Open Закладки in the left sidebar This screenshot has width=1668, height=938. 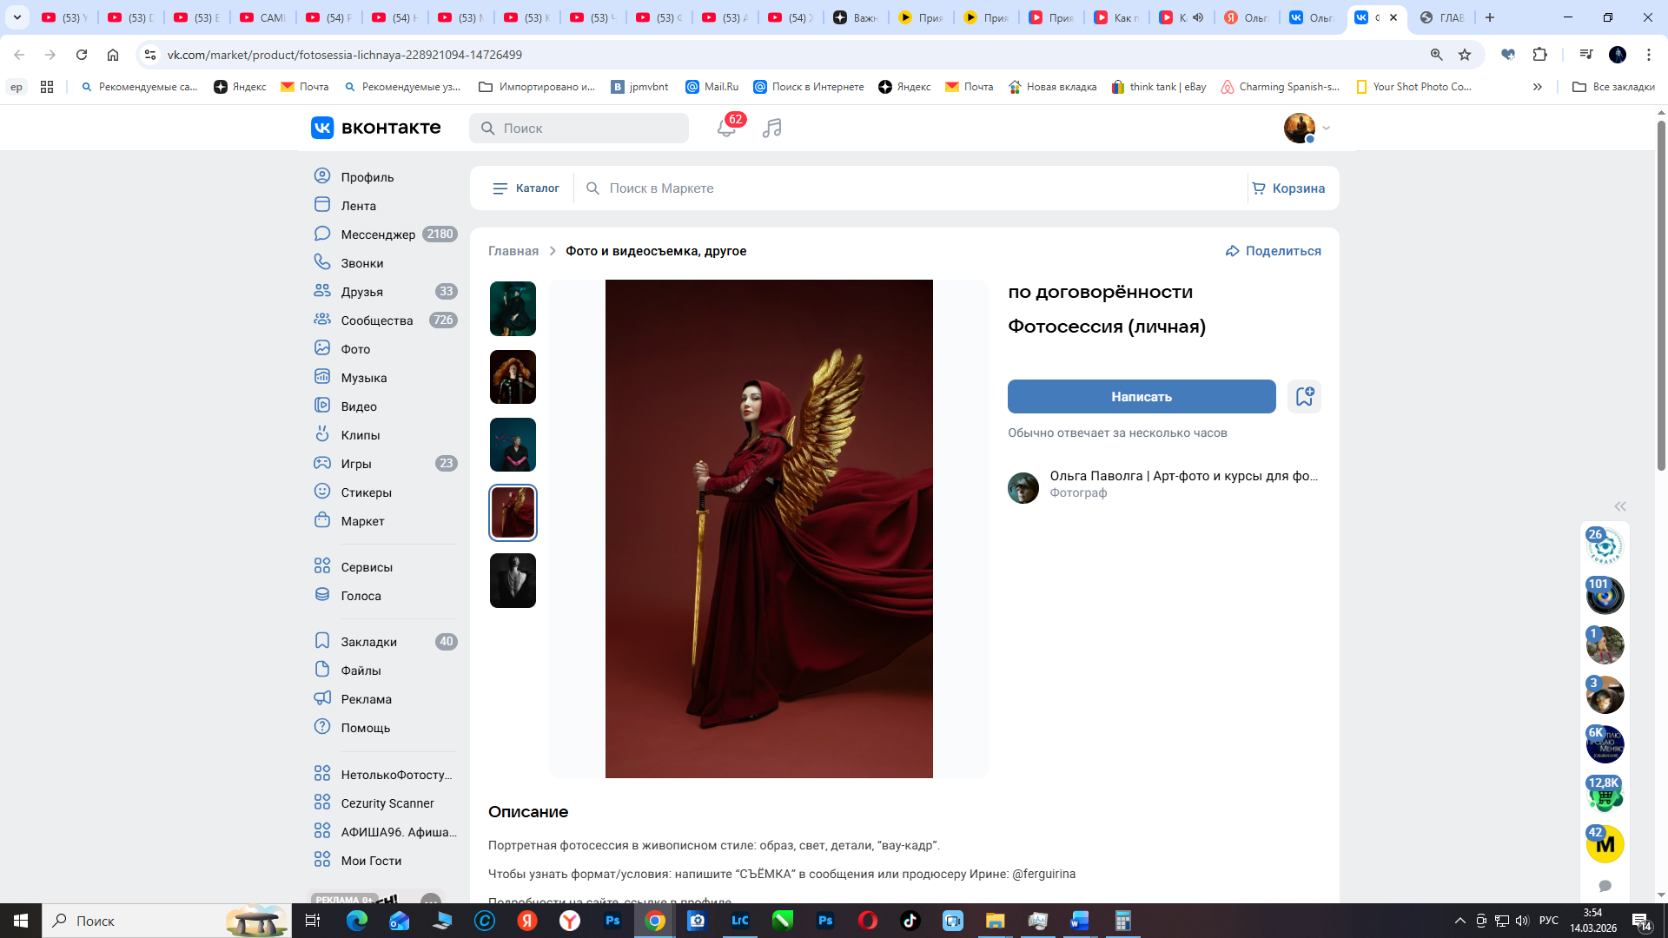[x=368, y=642]
